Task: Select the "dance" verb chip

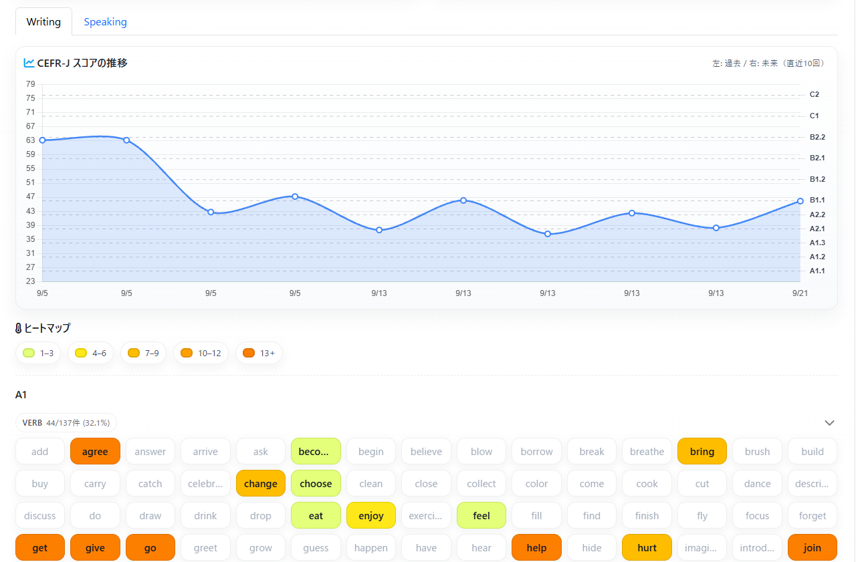Action: [757, 484]
